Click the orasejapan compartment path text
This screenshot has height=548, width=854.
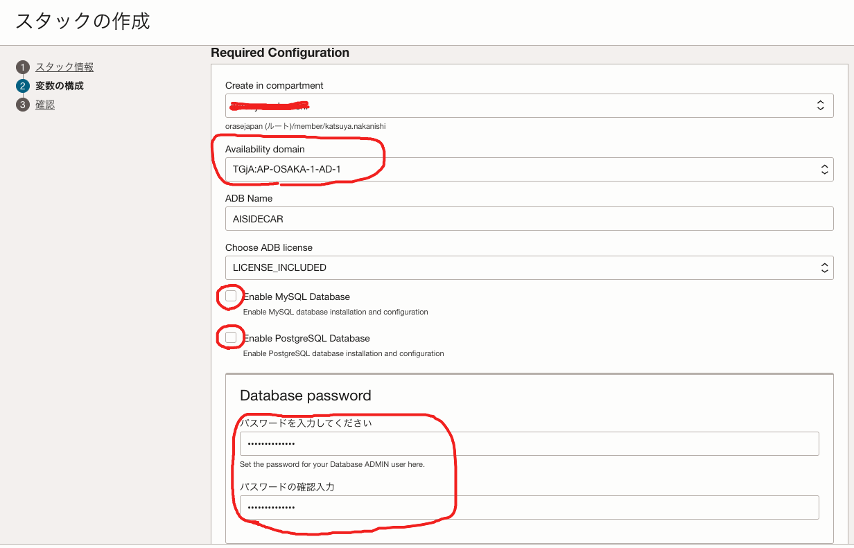pos(305,126)
